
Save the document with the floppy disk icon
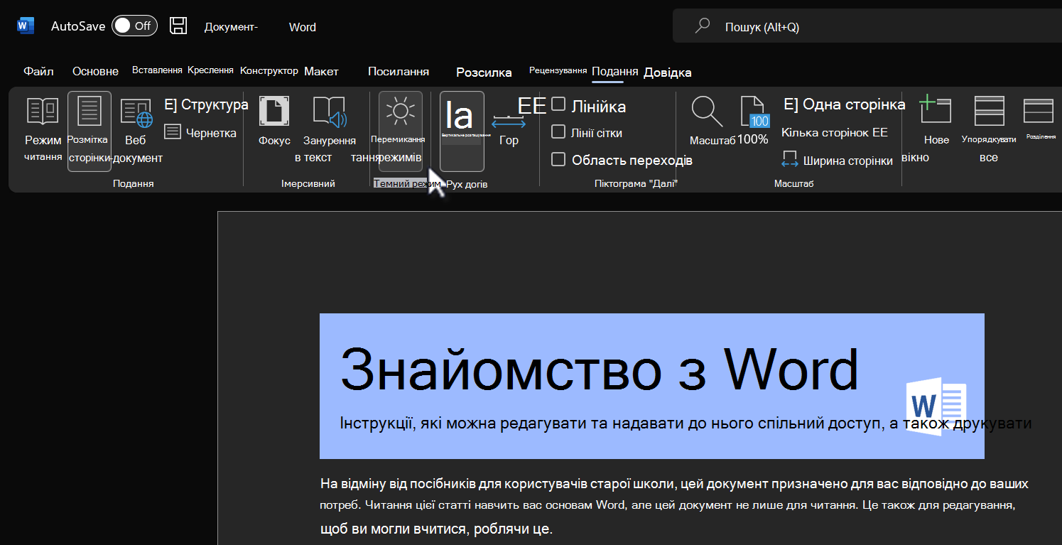[178, 26]
